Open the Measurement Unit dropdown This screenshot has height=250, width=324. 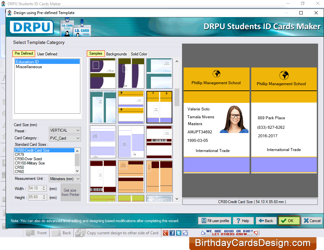point(65,179)
